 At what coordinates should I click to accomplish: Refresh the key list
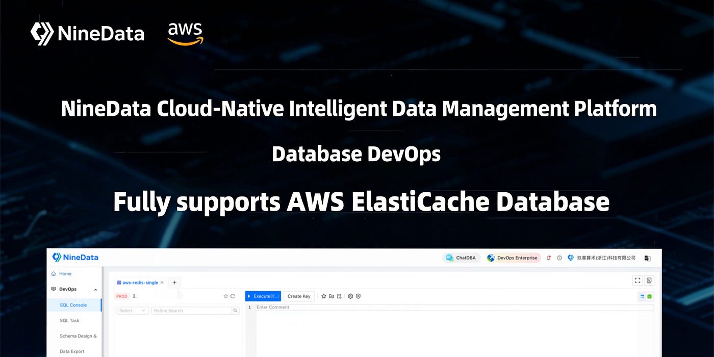233,296
